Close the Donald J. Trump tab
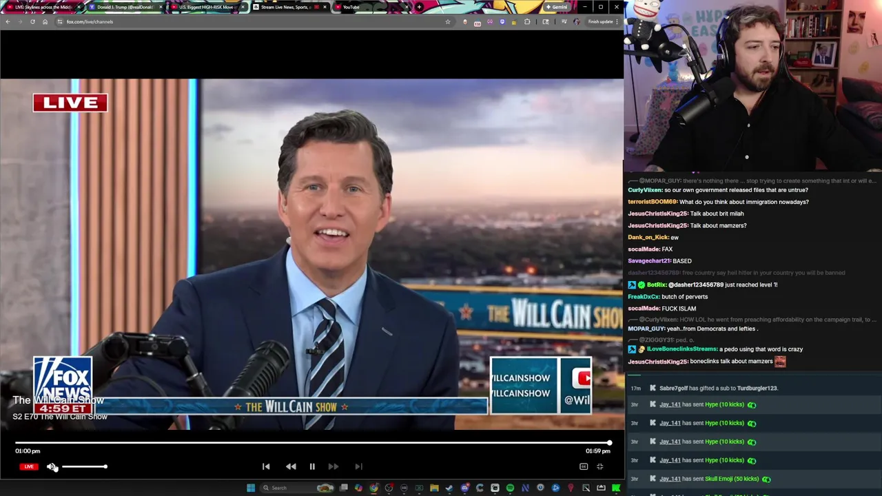This screenshot has width=882, height=496. pos(161,7)
